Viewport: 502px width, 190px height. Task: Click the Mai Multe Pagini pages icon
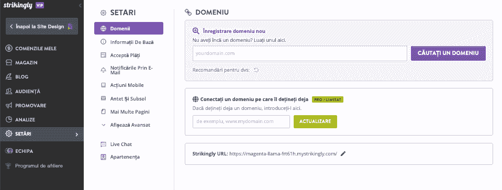(x=103, y=111)
